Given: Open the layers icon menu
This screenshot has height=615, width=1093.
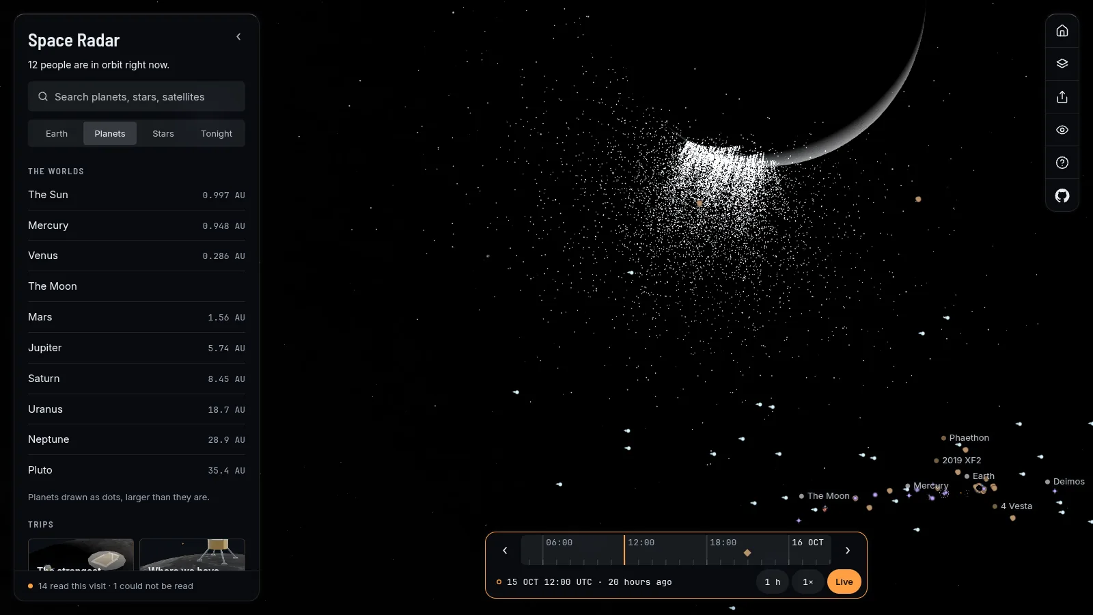Looking at the screenshot, I should click(x=1062, y=64).
